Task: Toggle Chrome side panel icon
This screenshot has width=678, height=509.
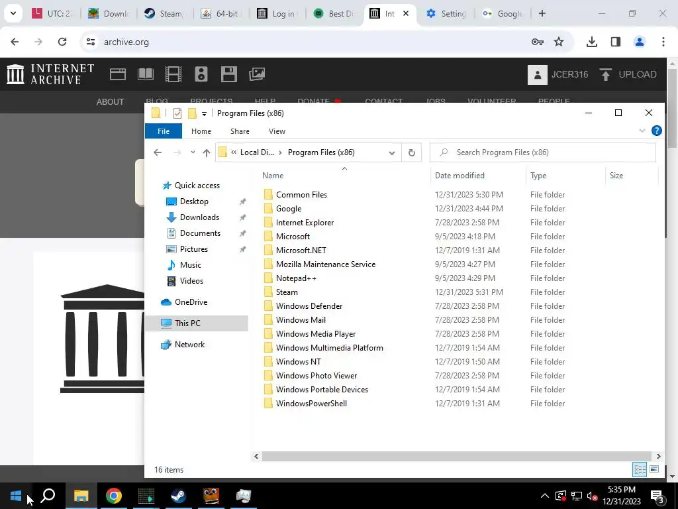Action: coord(616,42)
